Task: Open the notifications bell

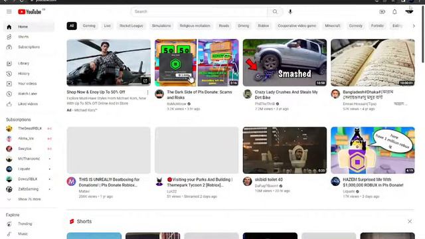Action: pos(394,12)
